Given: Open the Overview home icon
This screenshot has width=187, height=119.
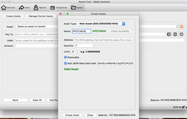Looking at the screenshot, I should [4, 8].
